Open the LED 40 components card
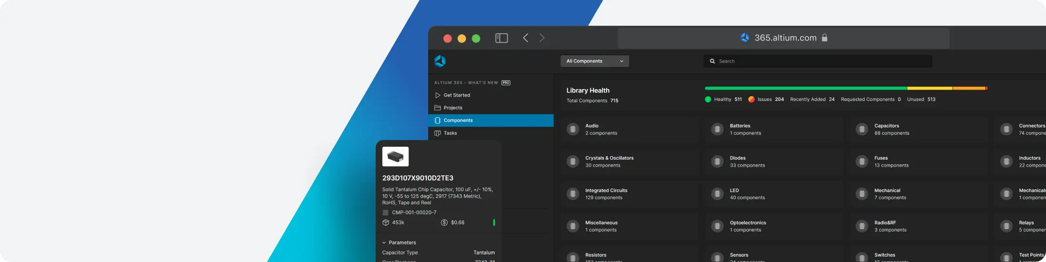Image resolution: width=1046 pixels, height=262 pixels. 773,194
